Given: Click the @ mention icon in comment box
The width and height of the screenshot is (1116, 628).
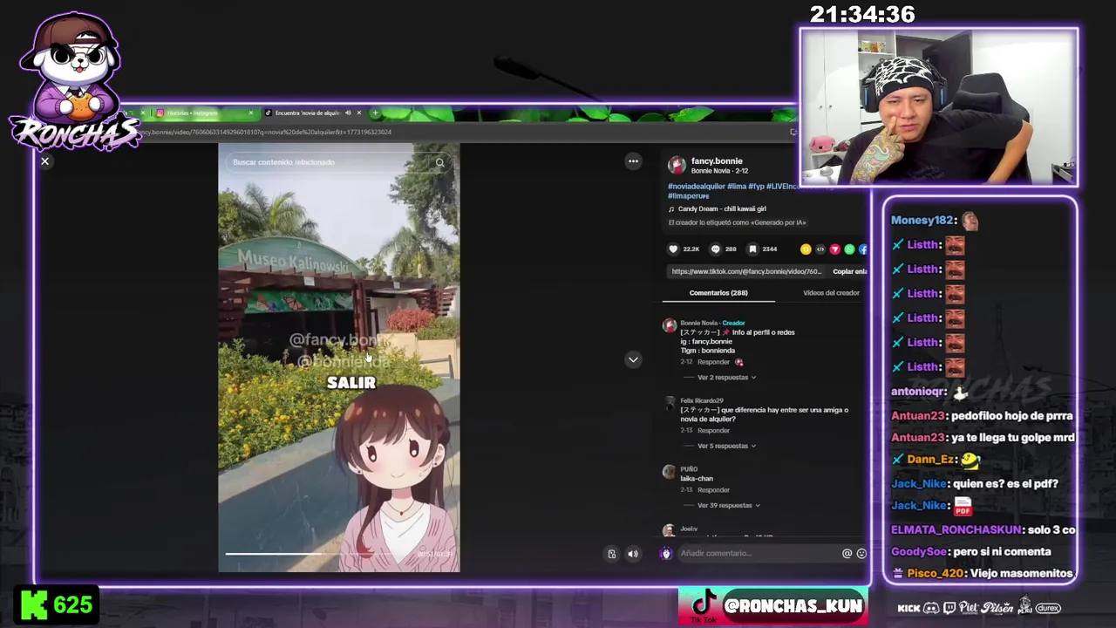Looking at the screenshot, I should [847, 553].
